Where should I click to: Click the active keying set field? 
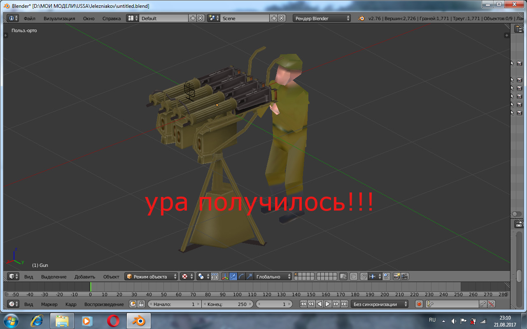452,304
